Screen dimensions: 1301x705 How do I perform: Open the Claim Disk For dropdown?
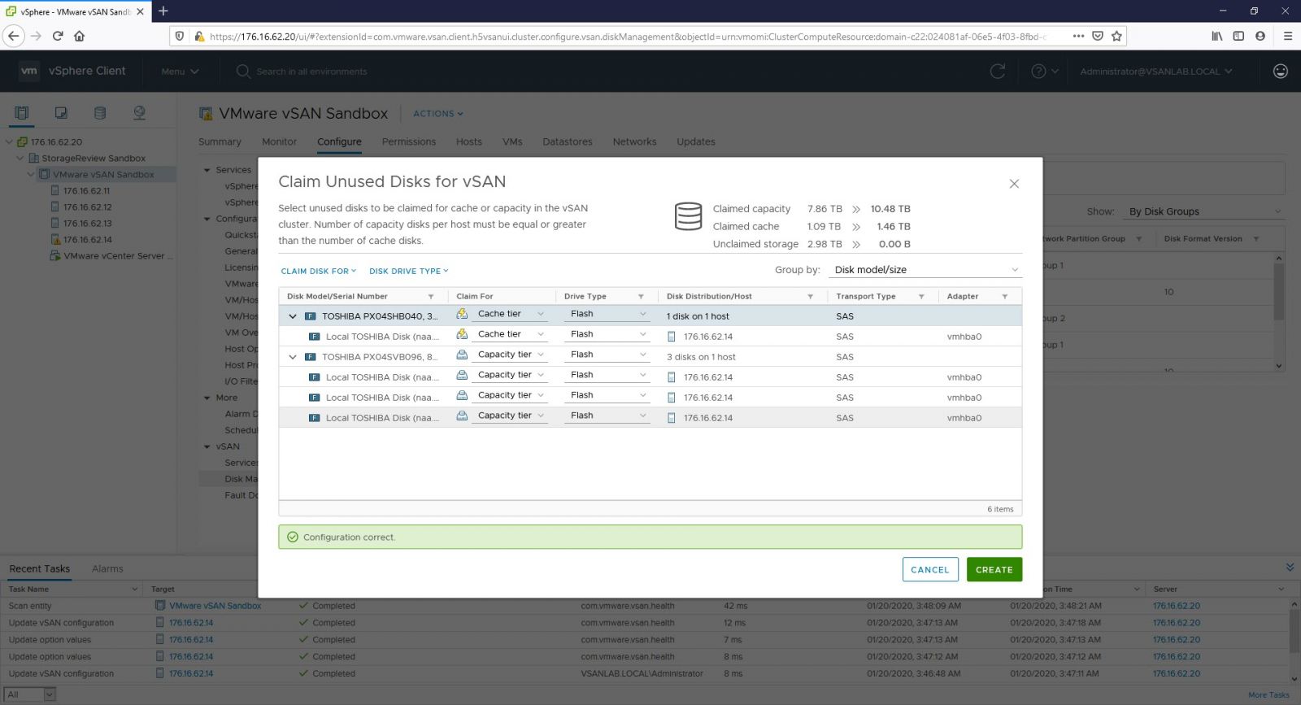(x=318, y=272)
